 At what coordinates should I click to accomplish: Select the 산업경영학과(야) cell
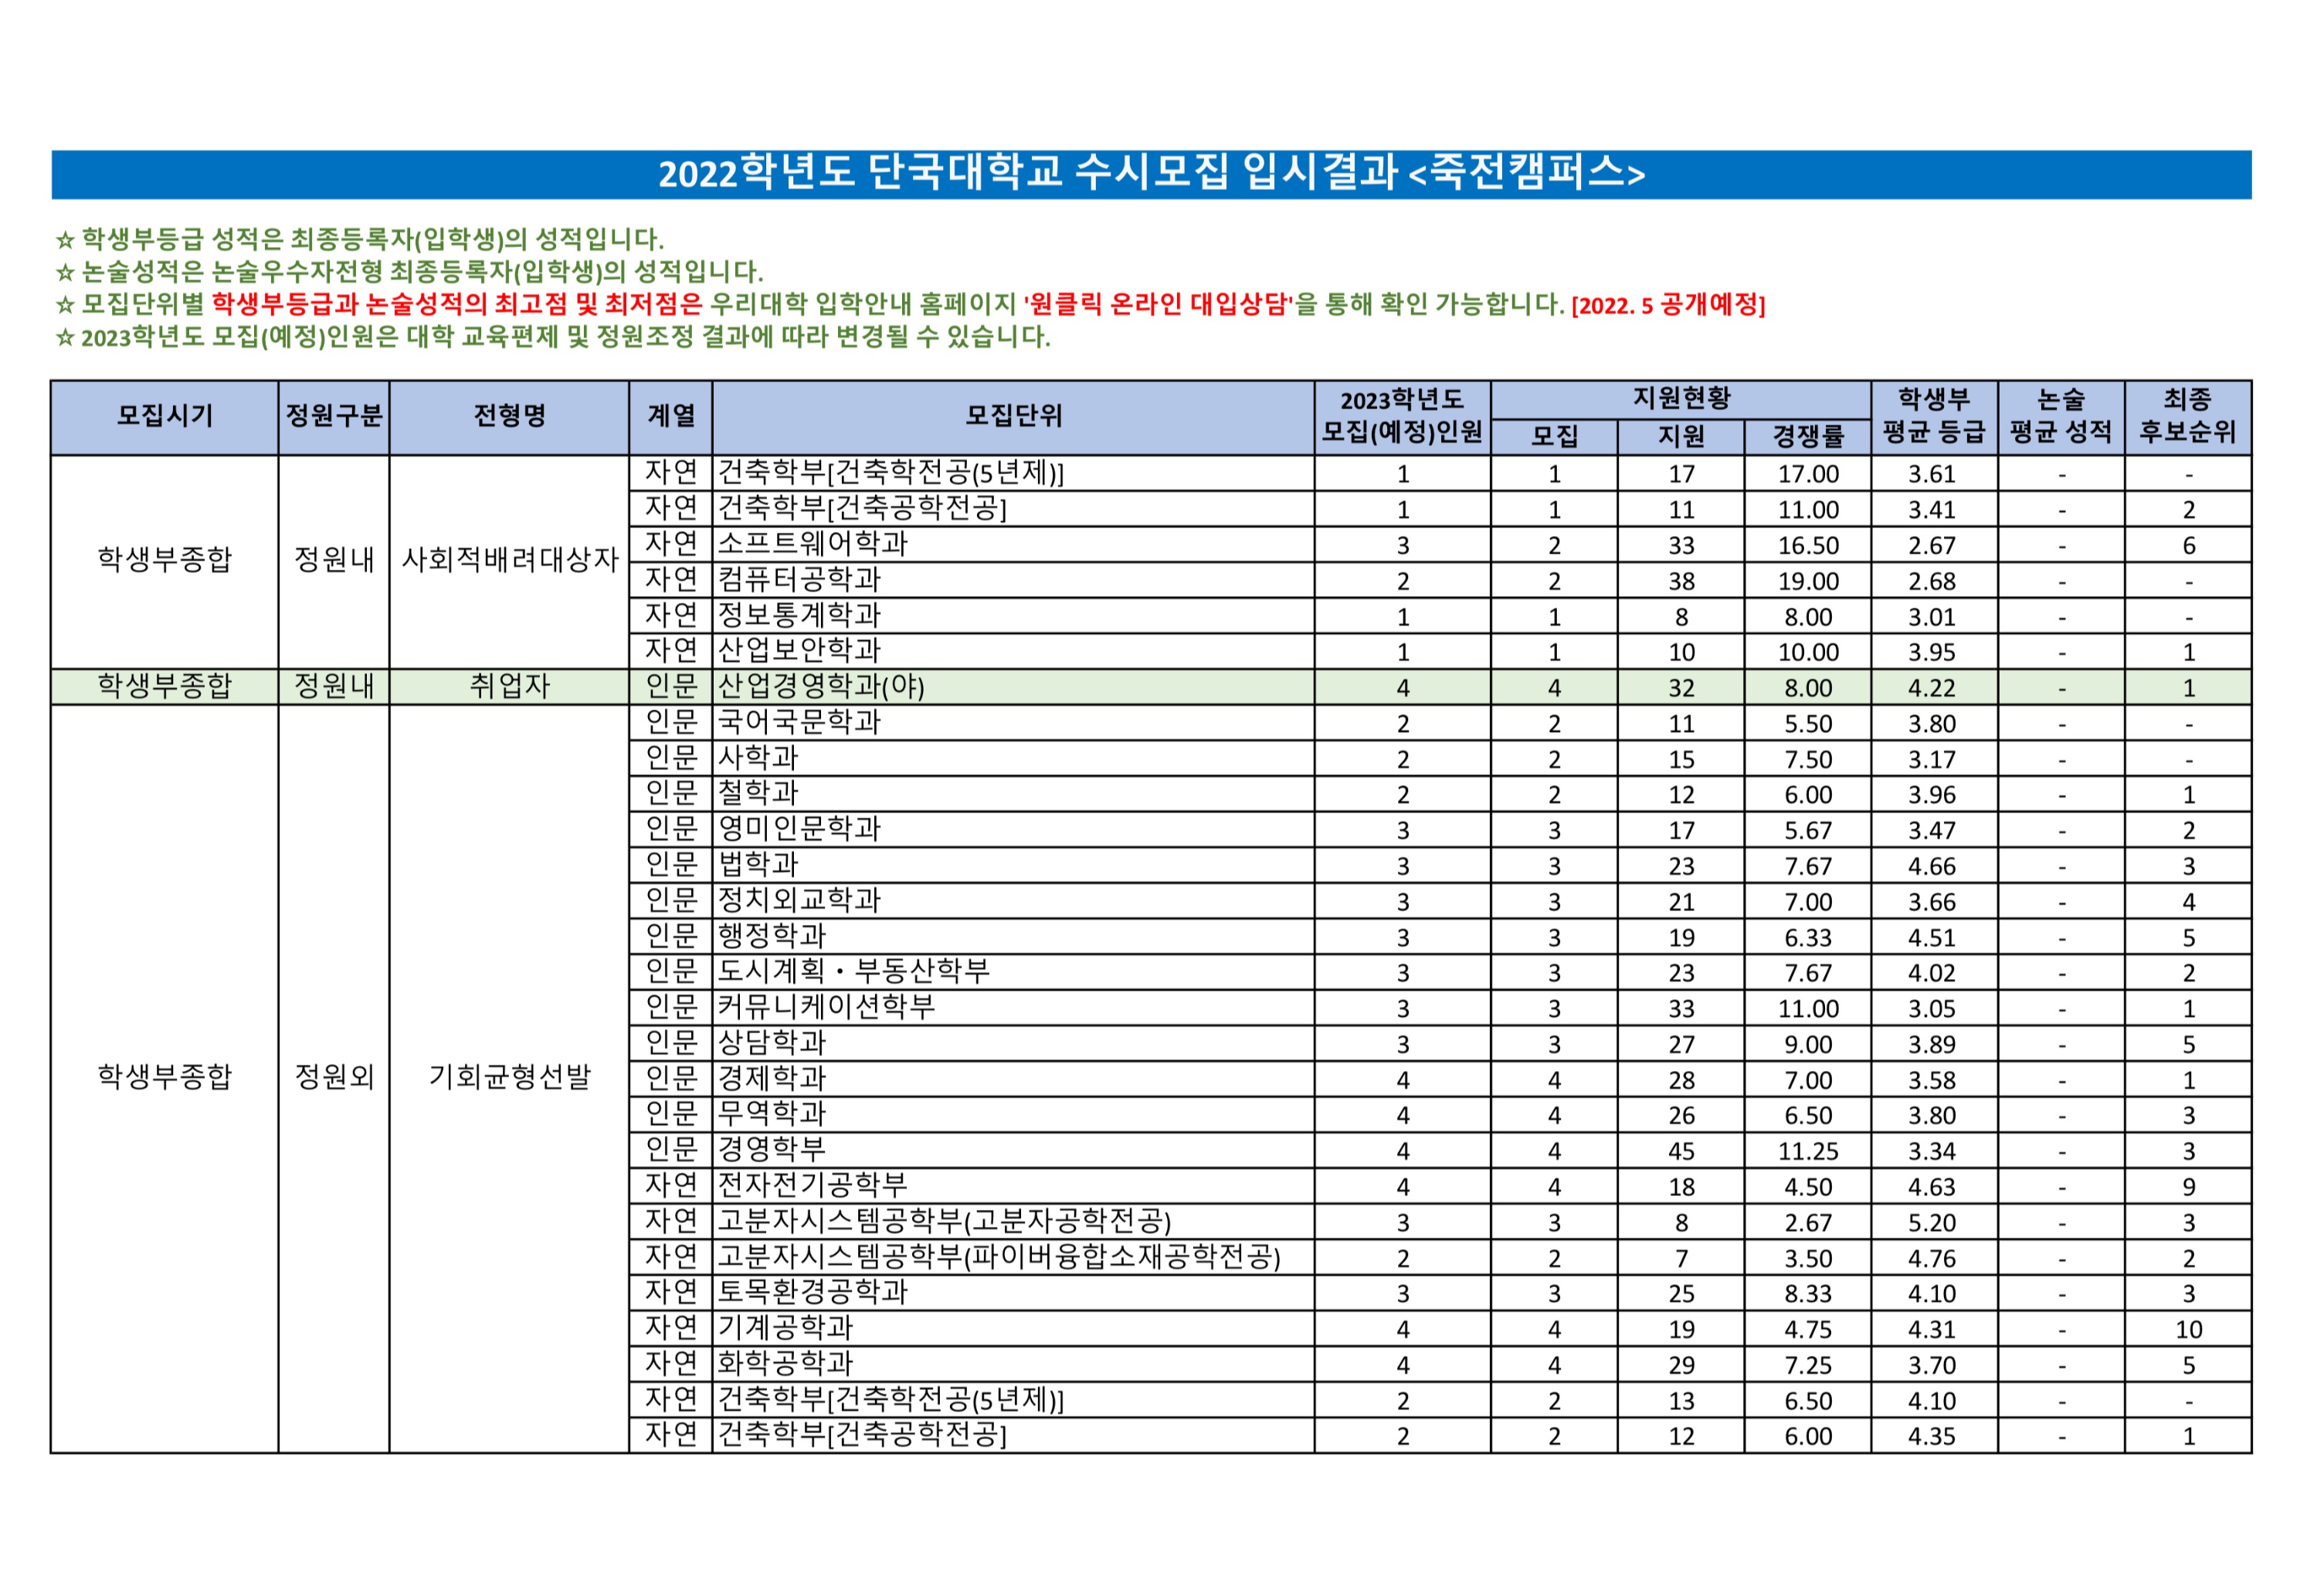coord(820,687)
